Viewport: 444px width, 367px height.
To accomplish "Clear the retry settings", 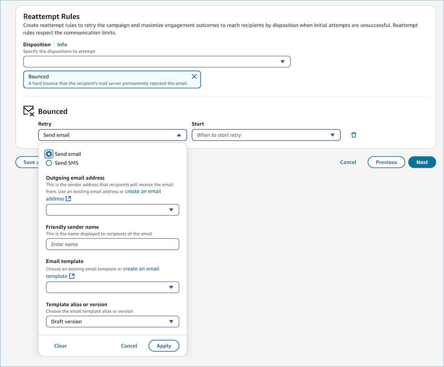I will (60, 346).
